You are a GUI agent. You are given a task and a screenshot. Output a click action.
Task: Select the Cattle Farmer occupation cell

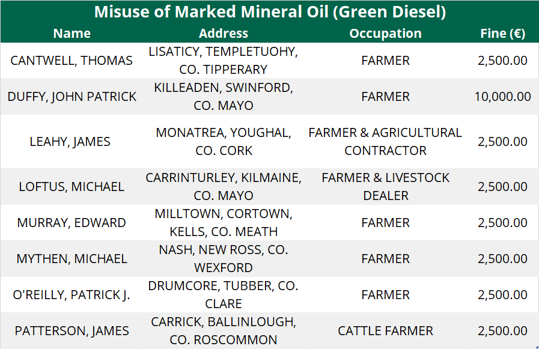click(385, 331)
